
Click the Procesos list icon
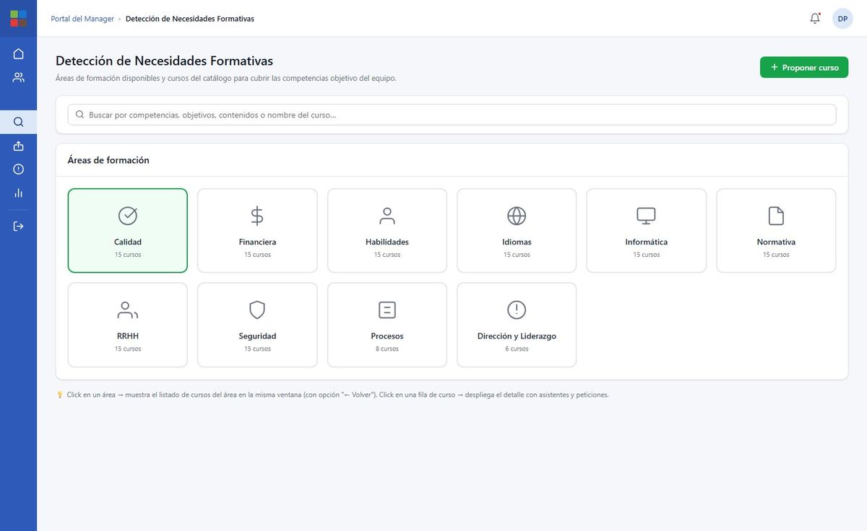387,310
